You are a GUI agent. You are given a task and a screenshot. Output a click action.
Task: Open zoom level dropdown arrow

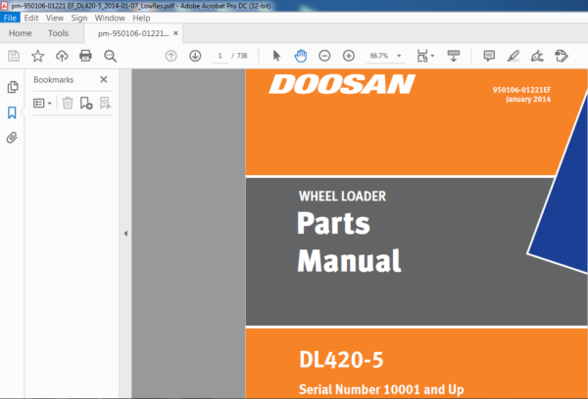point(399,56)
